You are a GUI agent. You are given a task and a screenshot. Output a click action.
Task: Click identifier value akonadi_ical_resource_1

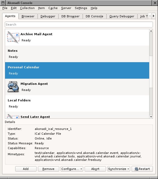pos(53,129)
